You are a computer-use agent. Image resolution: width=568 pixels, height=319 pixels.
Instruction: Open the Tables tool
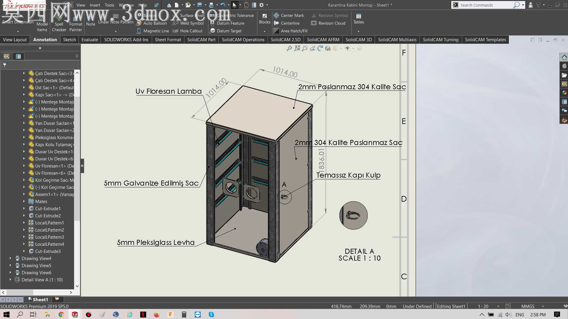click(x=358, y=18)
